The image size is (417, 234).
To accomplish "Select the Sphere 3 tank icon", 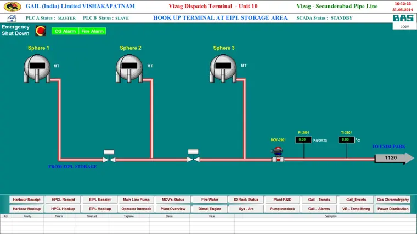I will 223,68.
